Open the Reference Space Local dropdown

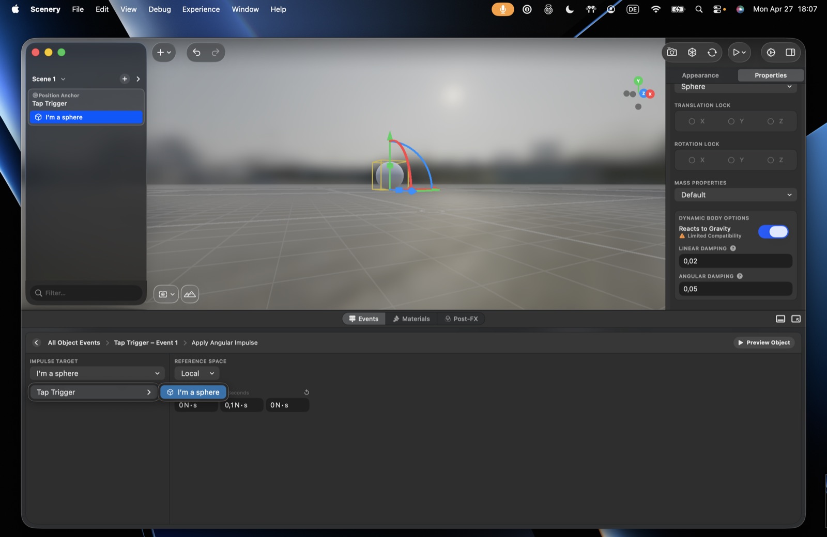pos(197,373)
